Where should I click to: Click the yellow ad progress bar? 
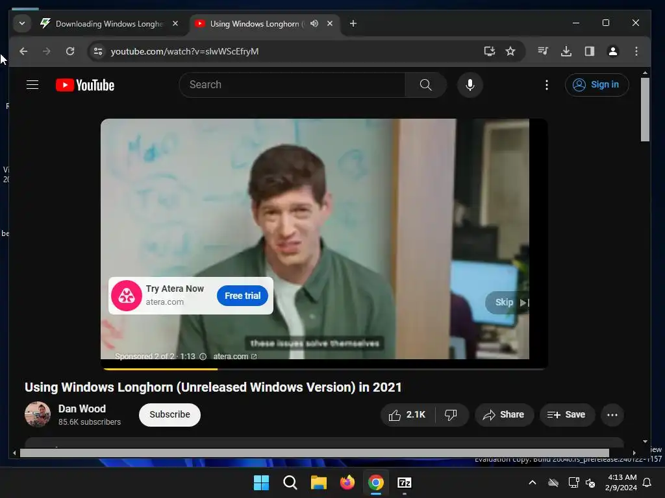pyautogui.click(x=161, y=369)
